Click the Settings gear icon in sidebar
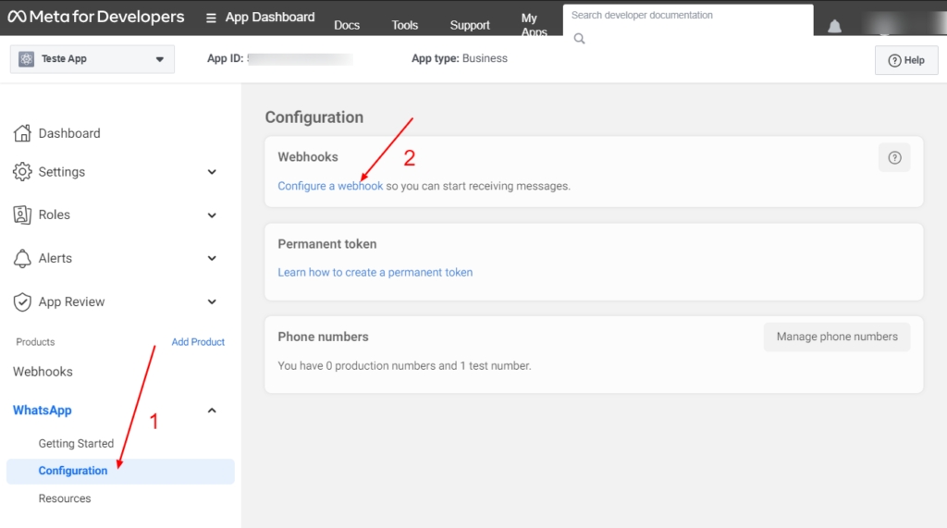The width and height of the screenshot is (947, 528). (22, 172)
